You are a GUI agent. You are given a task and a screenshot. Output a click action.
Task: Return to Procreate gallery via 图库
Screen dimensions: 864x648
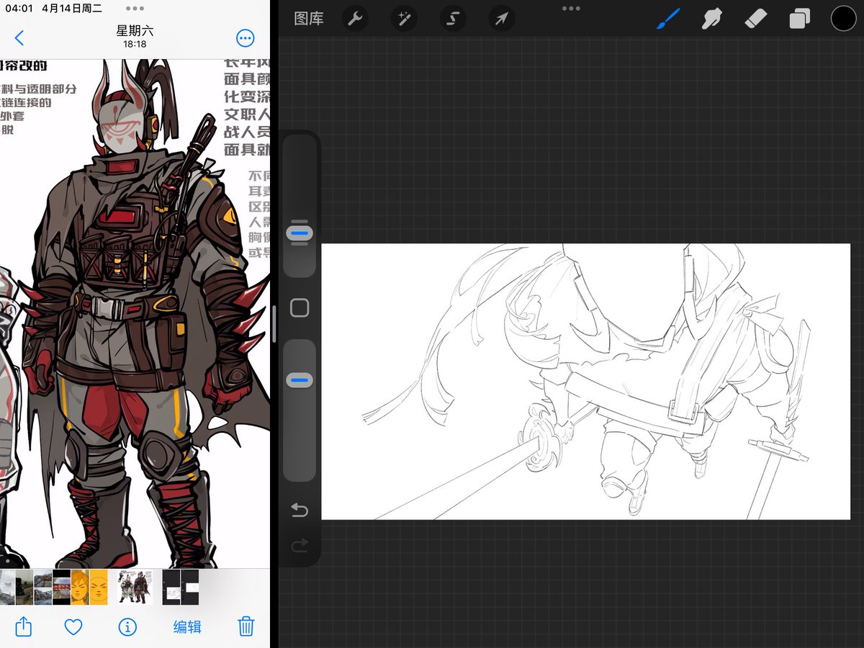click(x=309, y=19)
